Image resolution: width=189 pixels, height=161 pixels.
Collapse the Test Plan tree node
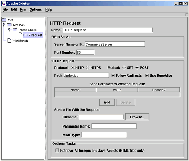4,25
